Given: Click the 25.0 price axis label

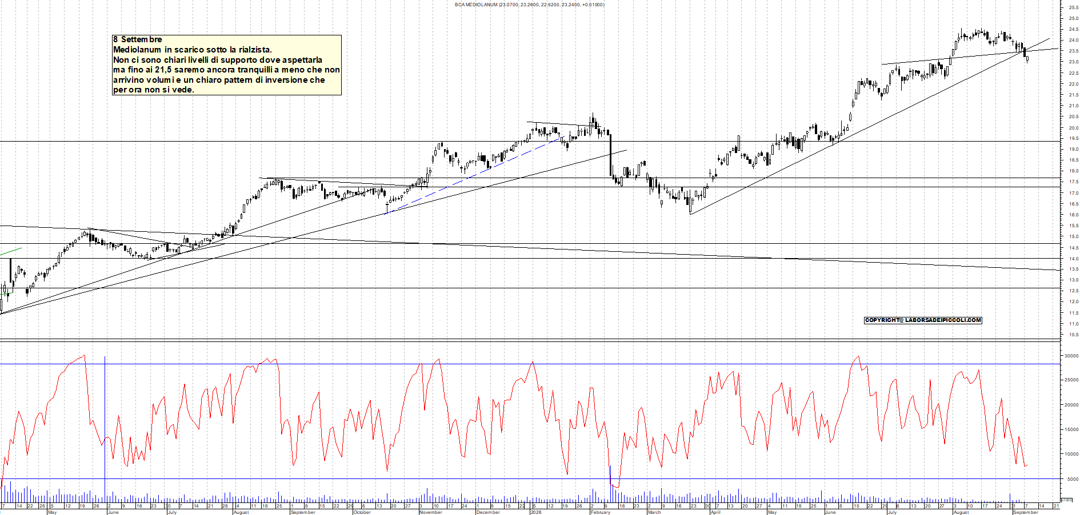Looking at the screenshot, I should click(1073, 18).
